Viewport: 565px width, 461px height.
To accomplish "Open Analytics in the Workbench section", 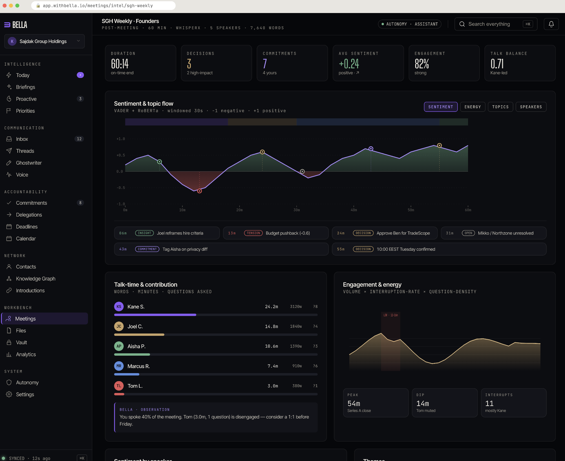I will click(x=26, y=354).
